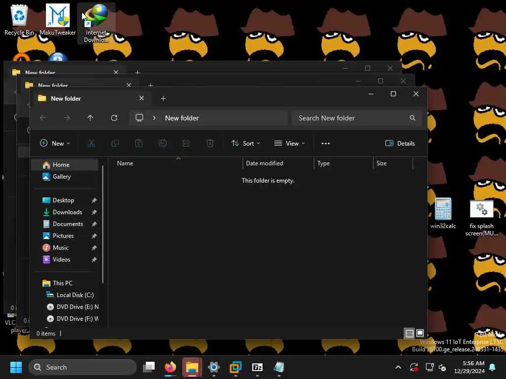Go up one folder level
Viewport: 506px width, 379px height.
(90, 118)
